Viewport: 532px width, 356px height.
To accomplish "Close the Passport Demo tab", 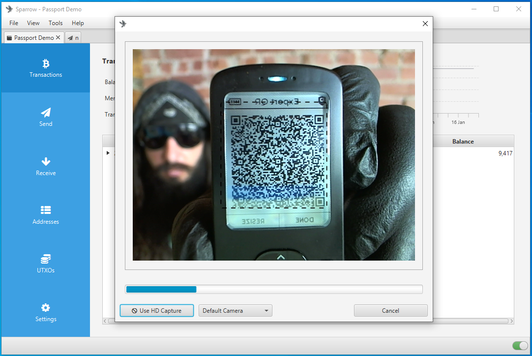I will point(58,37).
